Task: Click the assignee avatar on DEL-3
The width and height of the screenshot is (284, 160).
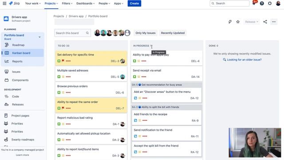Action: tap(122, 61)
